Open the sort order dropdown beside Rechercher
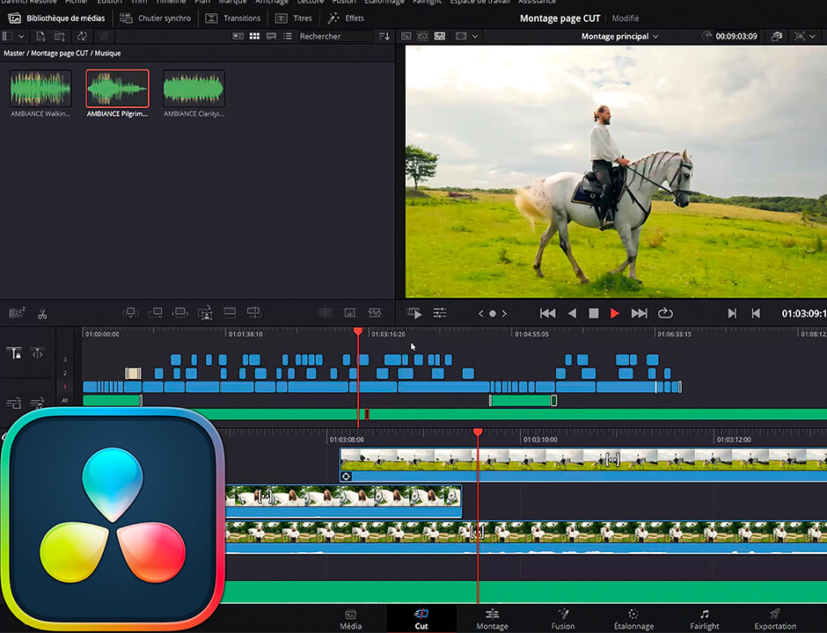 (384, 36)
